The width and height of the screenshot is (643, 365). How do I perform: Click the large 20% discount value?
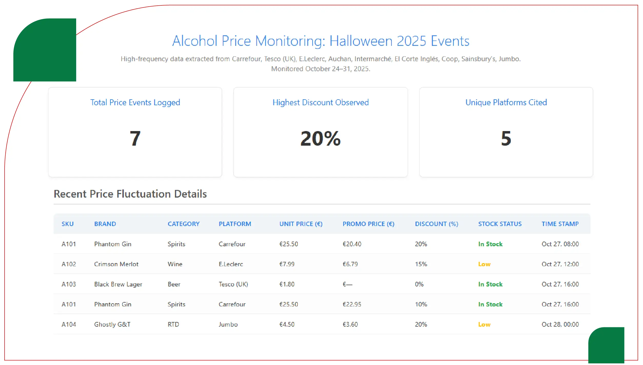pyautogui.click(x=320, y=139)
